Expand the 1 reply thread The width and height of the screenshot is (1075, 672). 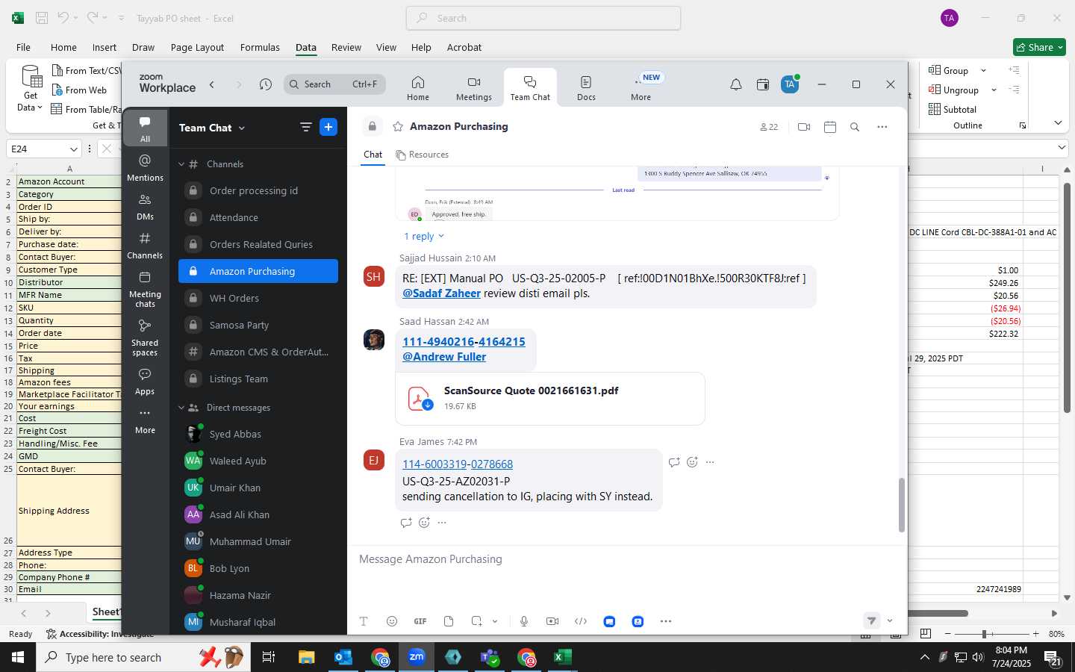[x=424, y=236]
